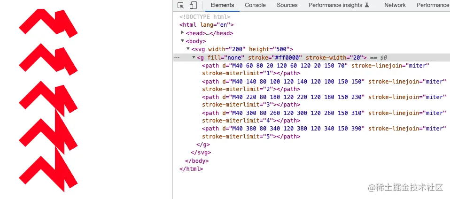Activate the inspect element picker icon

click(180, 5)
